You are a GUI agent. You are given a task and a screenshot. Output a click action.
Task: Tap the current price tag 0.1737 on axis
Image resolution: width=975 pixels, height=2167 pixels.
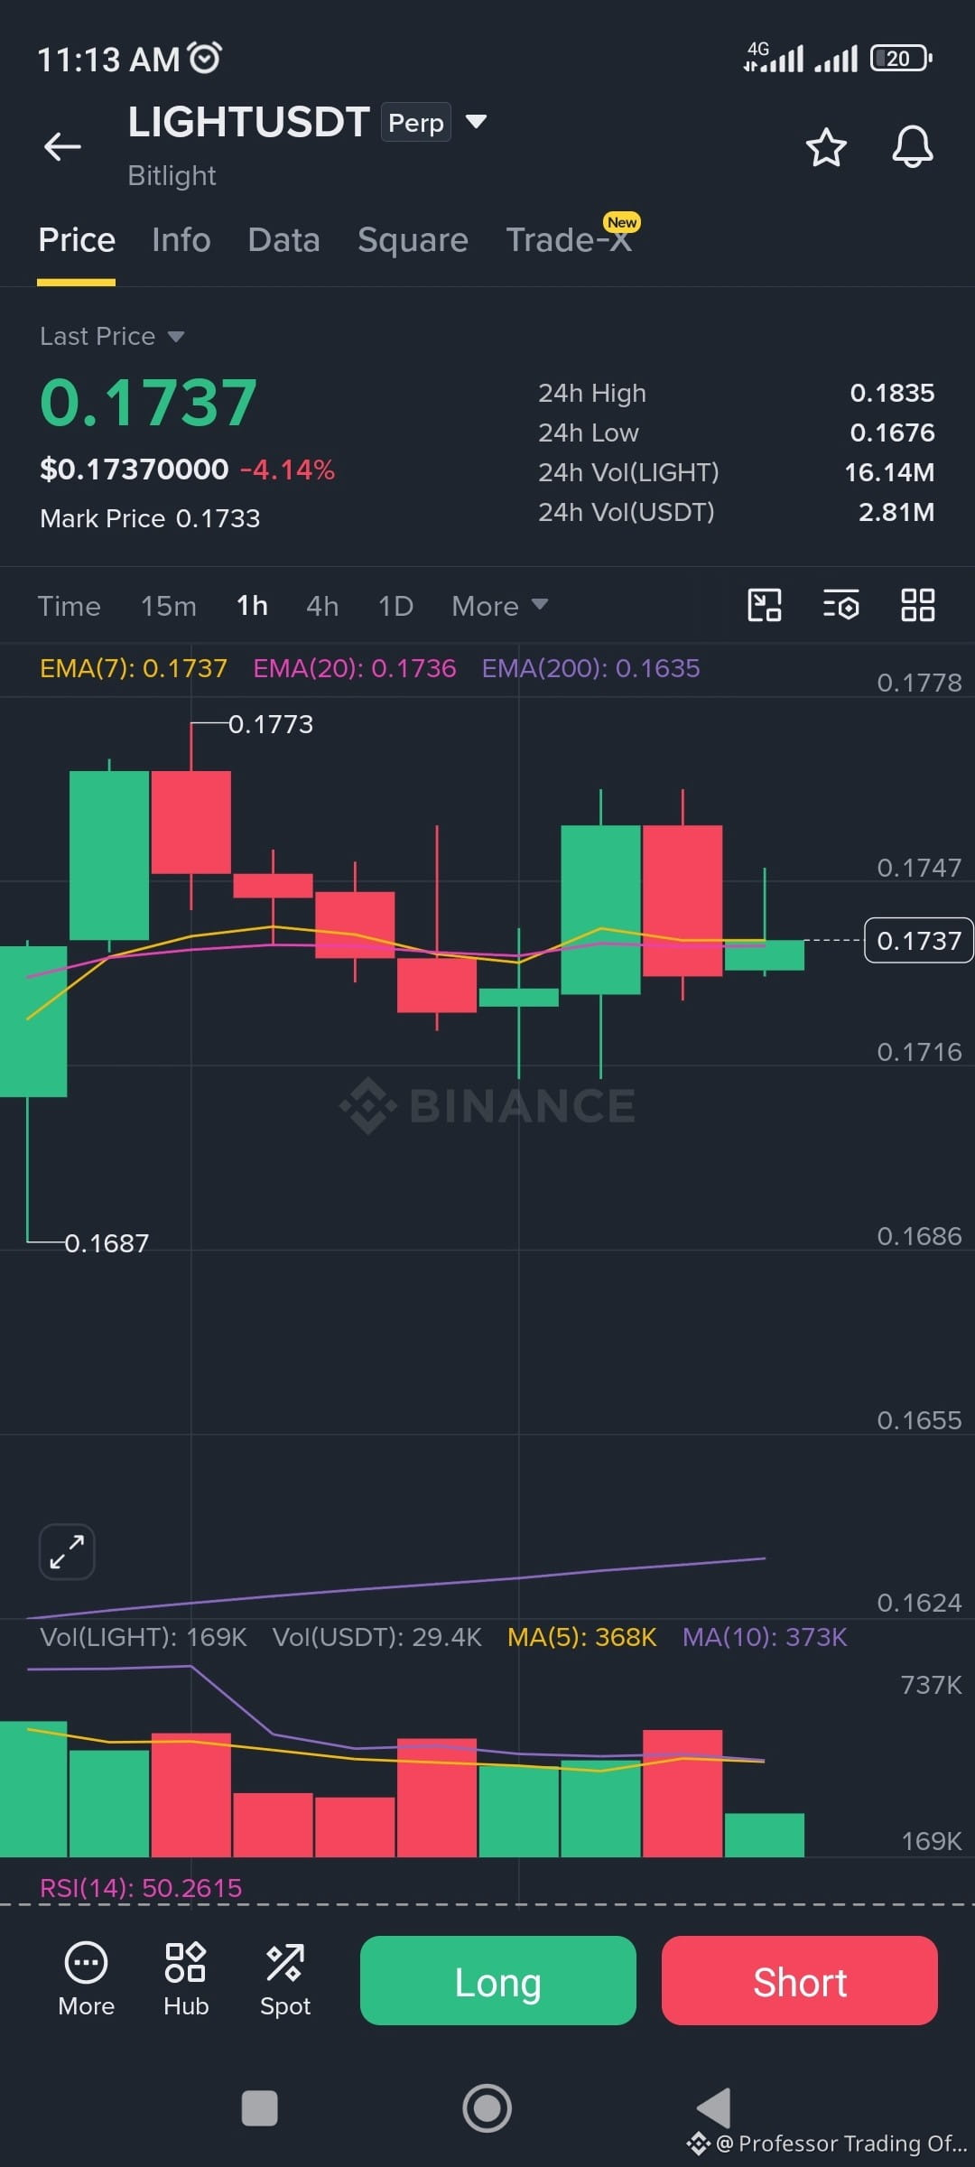pyautogui.click(x=919, y=941)
